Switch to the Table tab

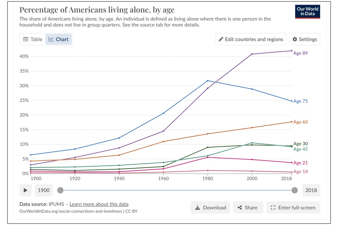click(x=33, y=39)
